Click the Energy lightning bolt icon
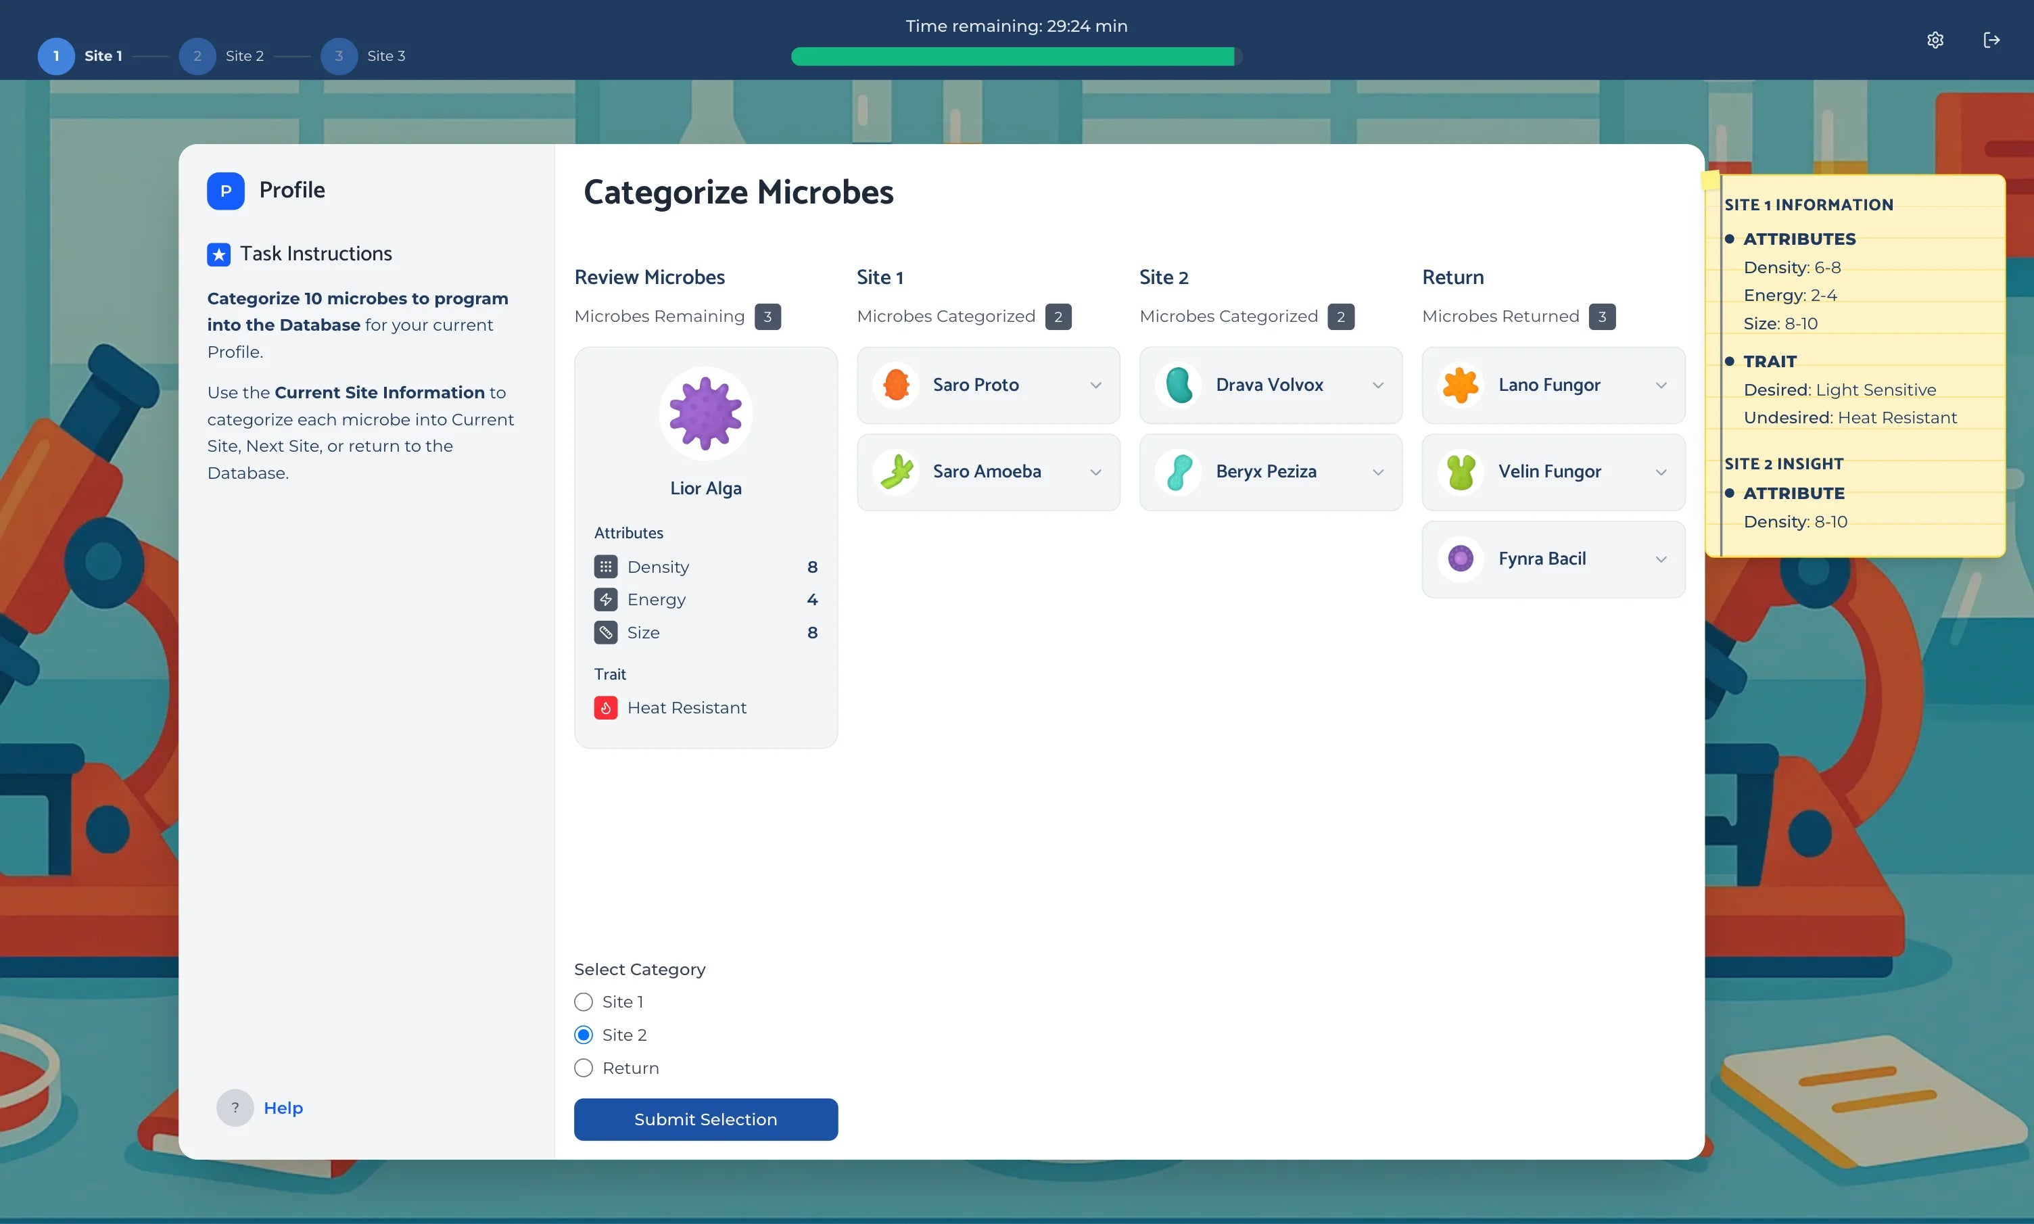2034x1224 pixels. click(605, 600)
